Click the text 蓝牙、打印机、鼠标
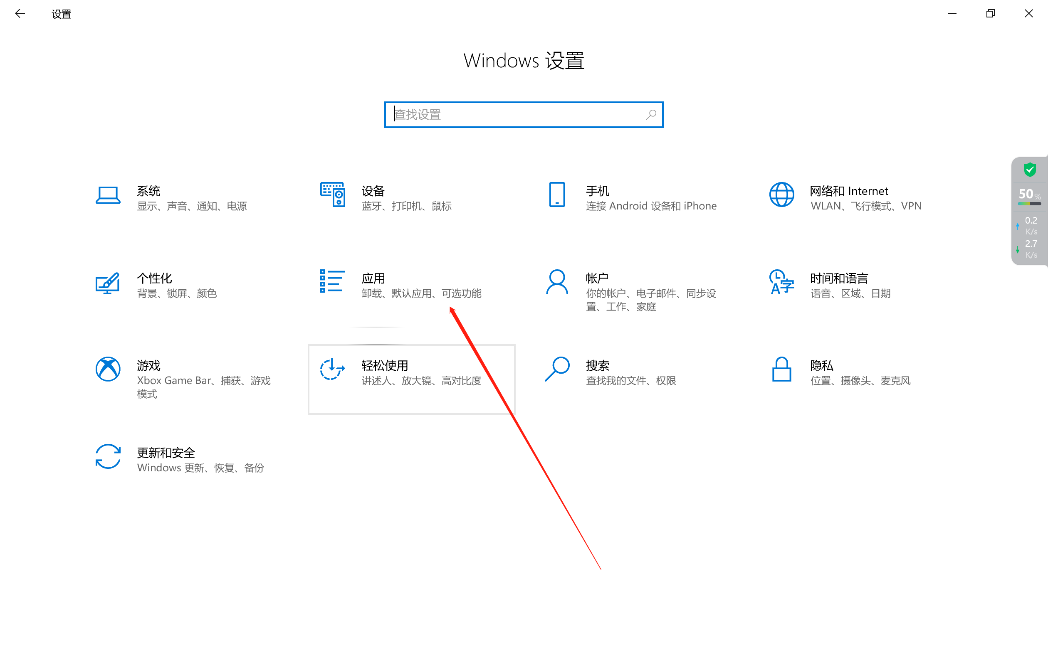Viewport: 1048px width, 665px height. click(x=406, y=206)
